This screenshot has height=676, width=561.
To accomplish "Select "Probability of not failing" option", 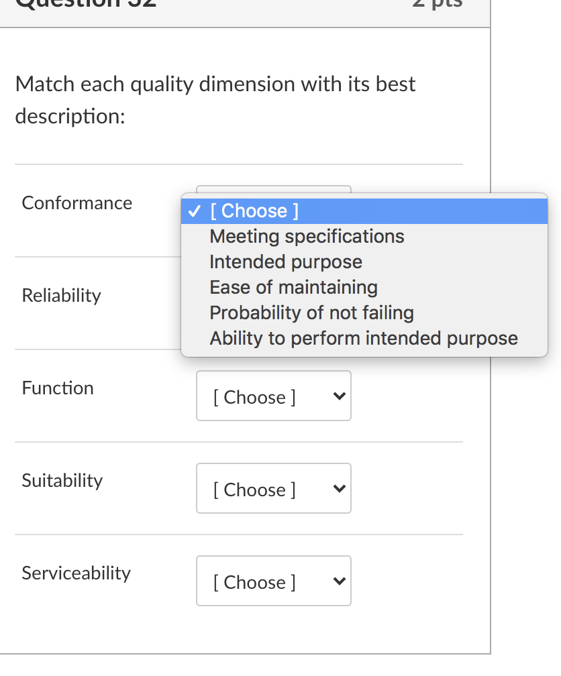I will 311,313.
